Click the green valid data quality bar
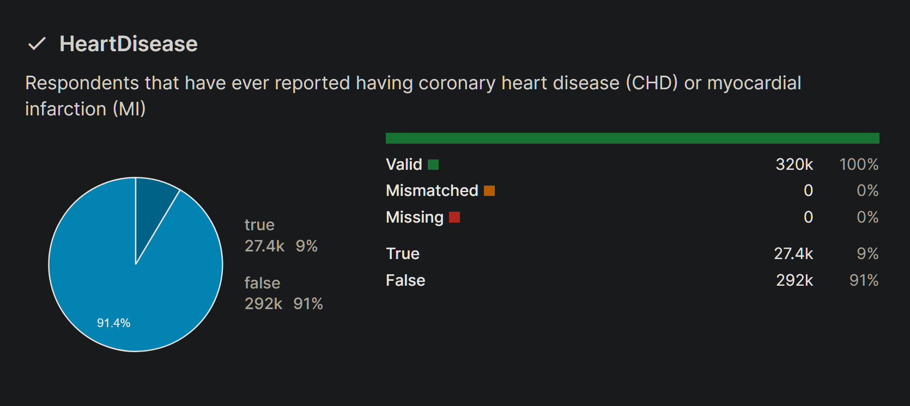The width and height of the screenshot is (910, 406). (x=632, y=138)
